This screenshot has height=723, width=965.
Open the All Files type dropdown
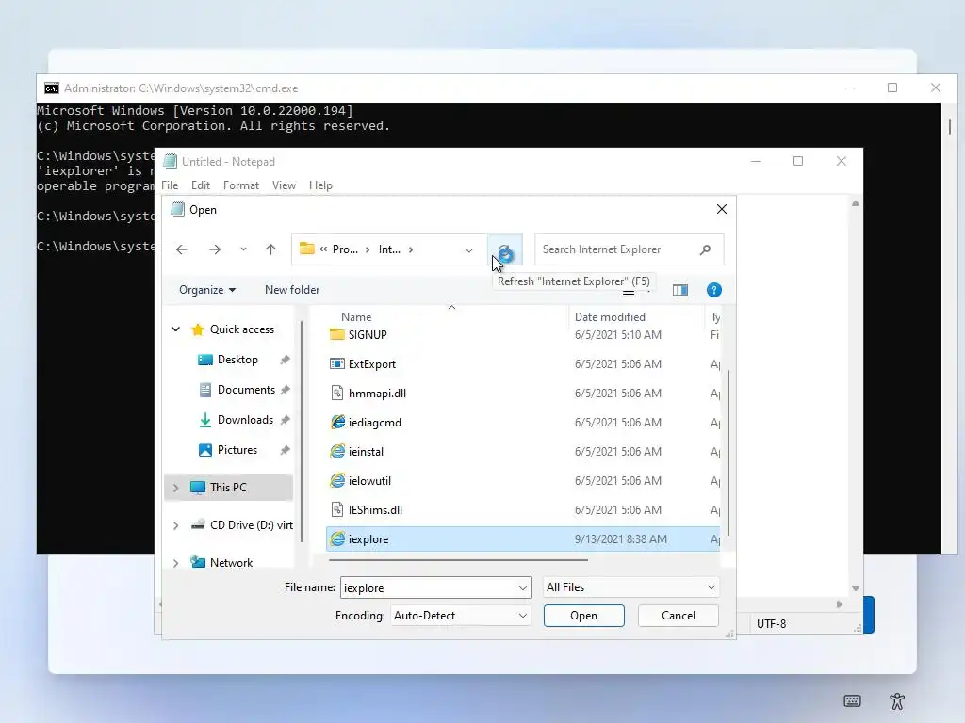pyautogui.click(x=630, y=587)
